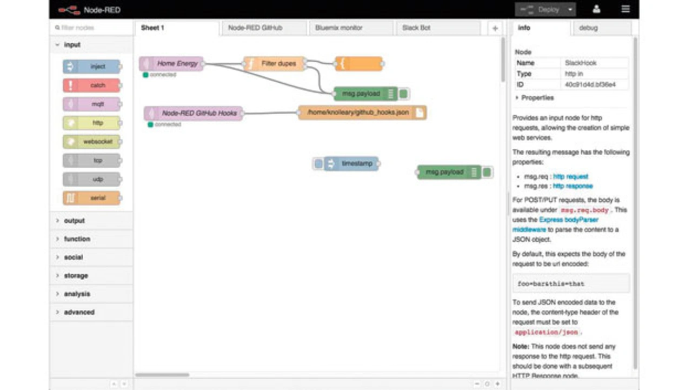
Task: Click the canvas vertical scrollbar
Action: pos(504,58)
